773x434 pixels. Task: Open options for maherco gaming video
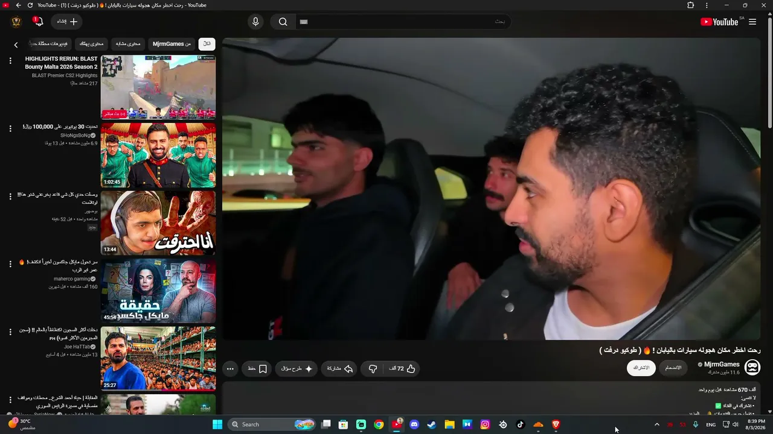click(10, 264)
